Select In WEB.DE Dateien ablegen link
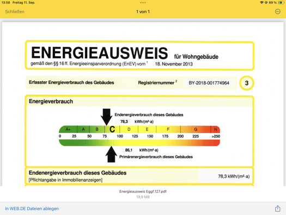 click(32, 208)
